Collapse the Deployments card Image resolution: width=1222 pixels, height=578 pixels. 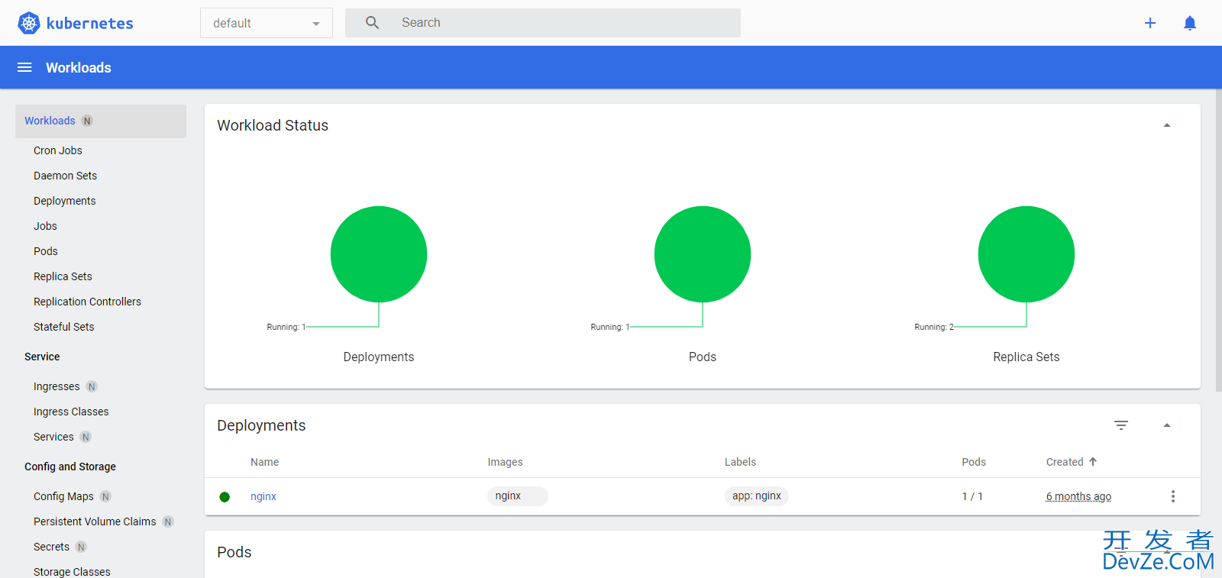click(1167, 425)
